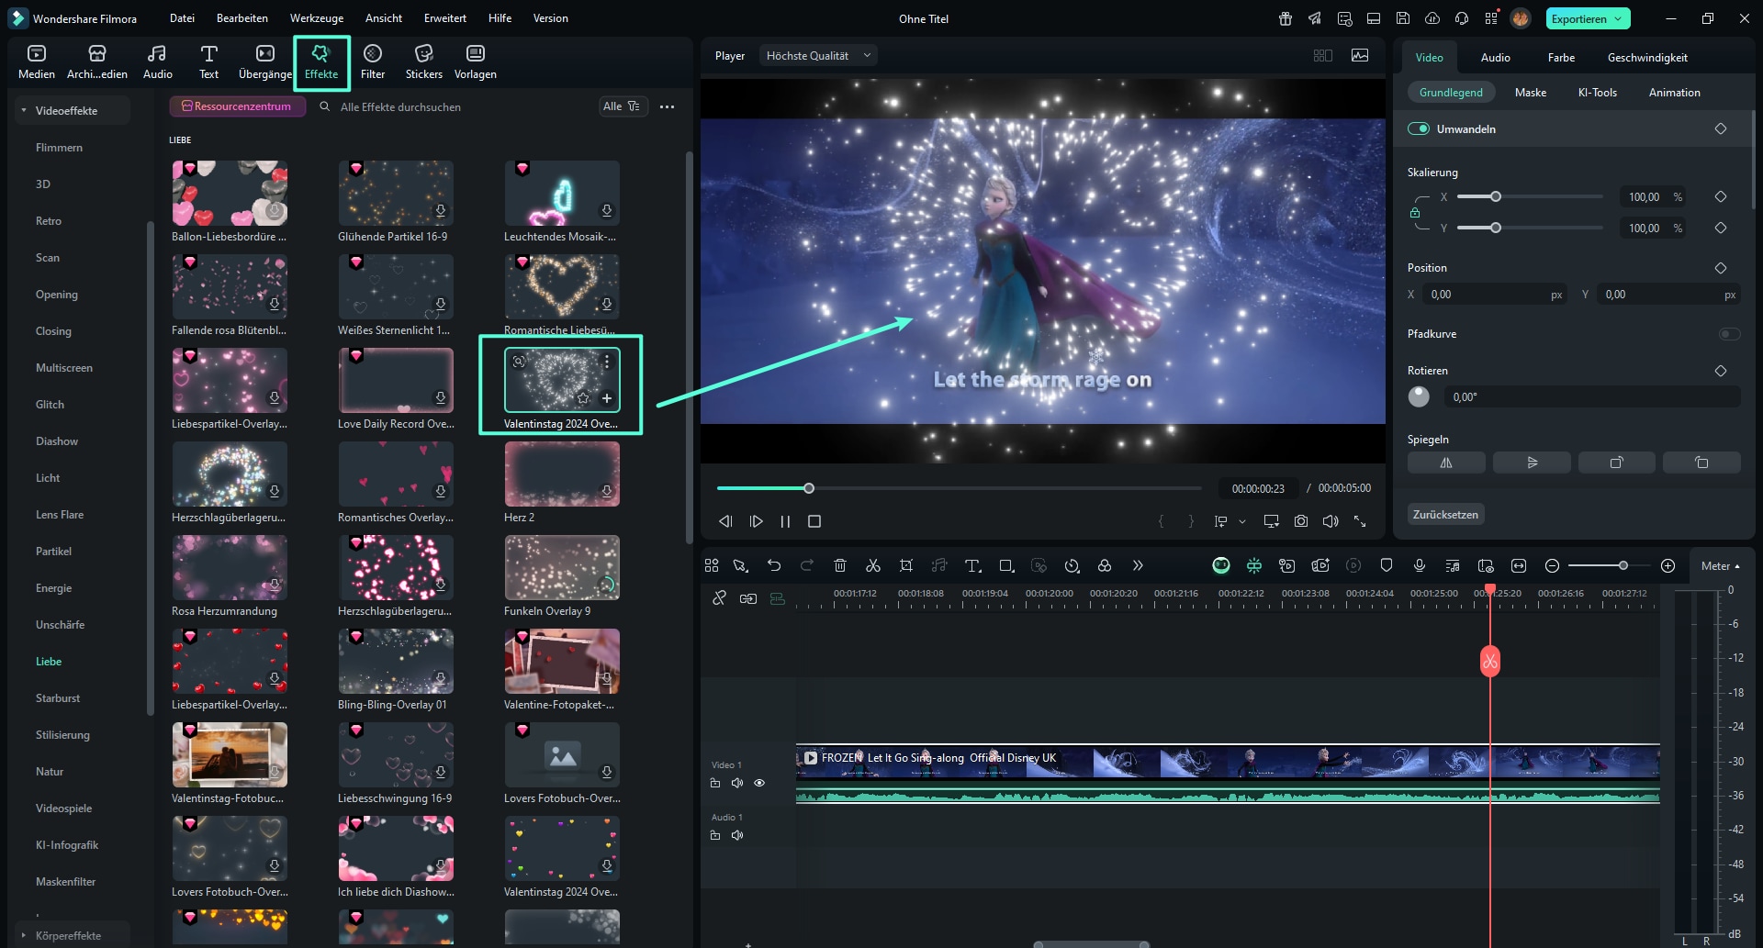Click the cloud upload icon in title bar
Viewport: 1763px width, 948px height.
[1432, 18]
